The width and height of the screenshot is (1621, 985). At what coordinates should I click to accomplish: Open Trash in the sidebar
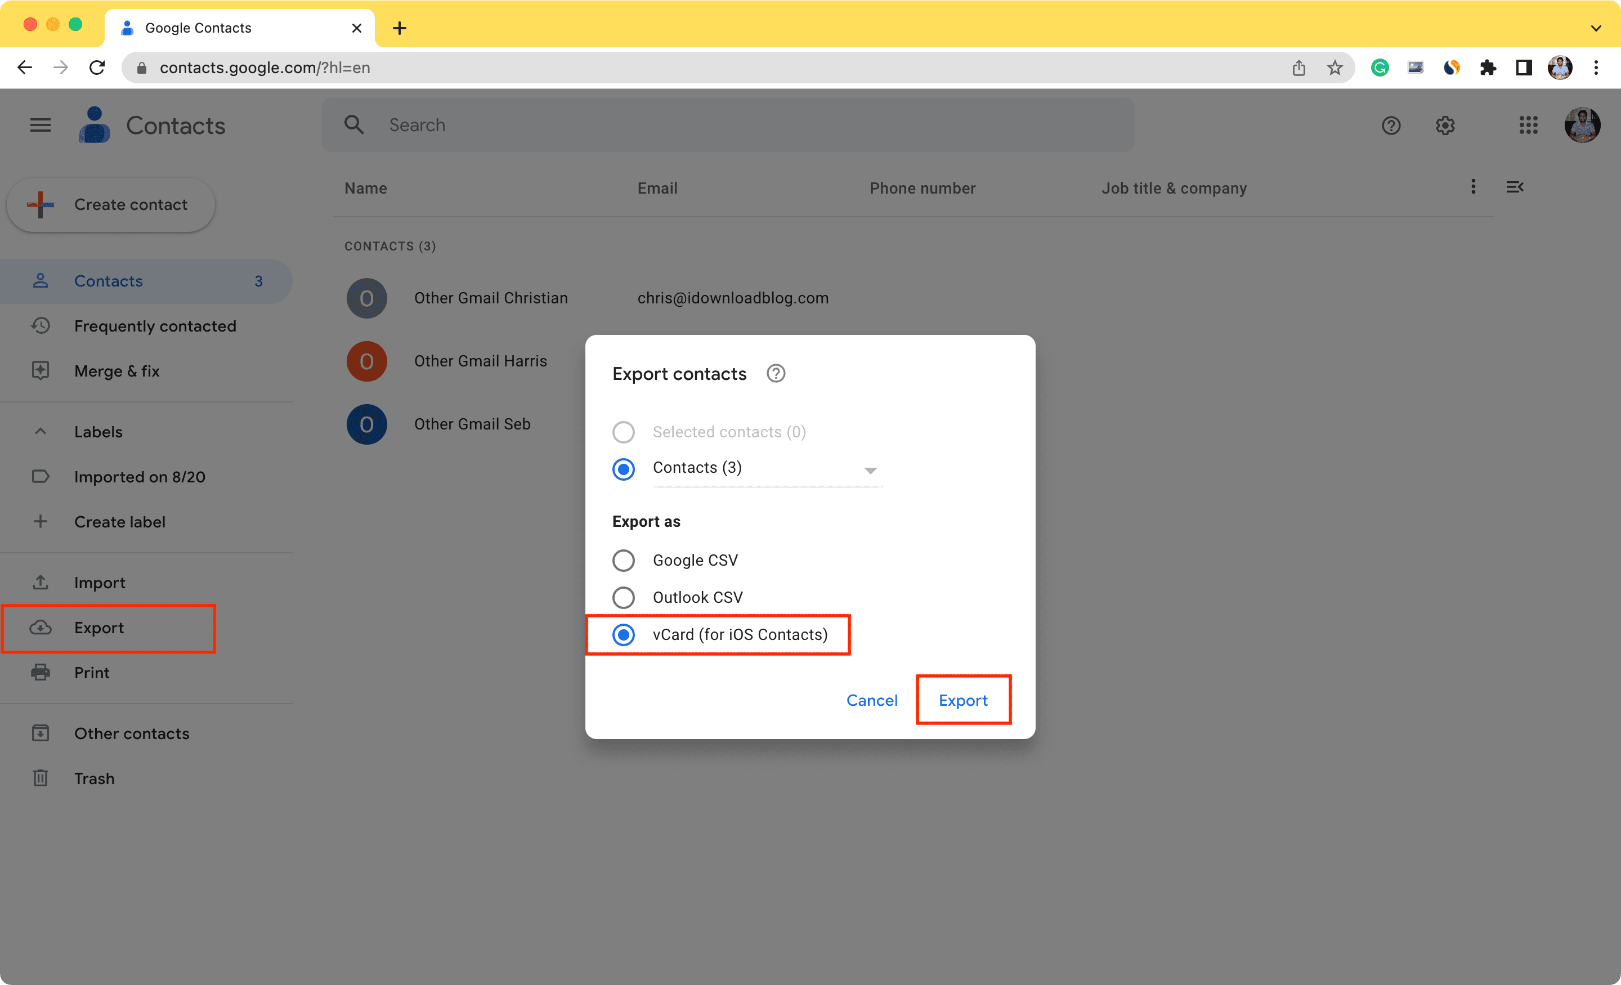click(146, 779)
